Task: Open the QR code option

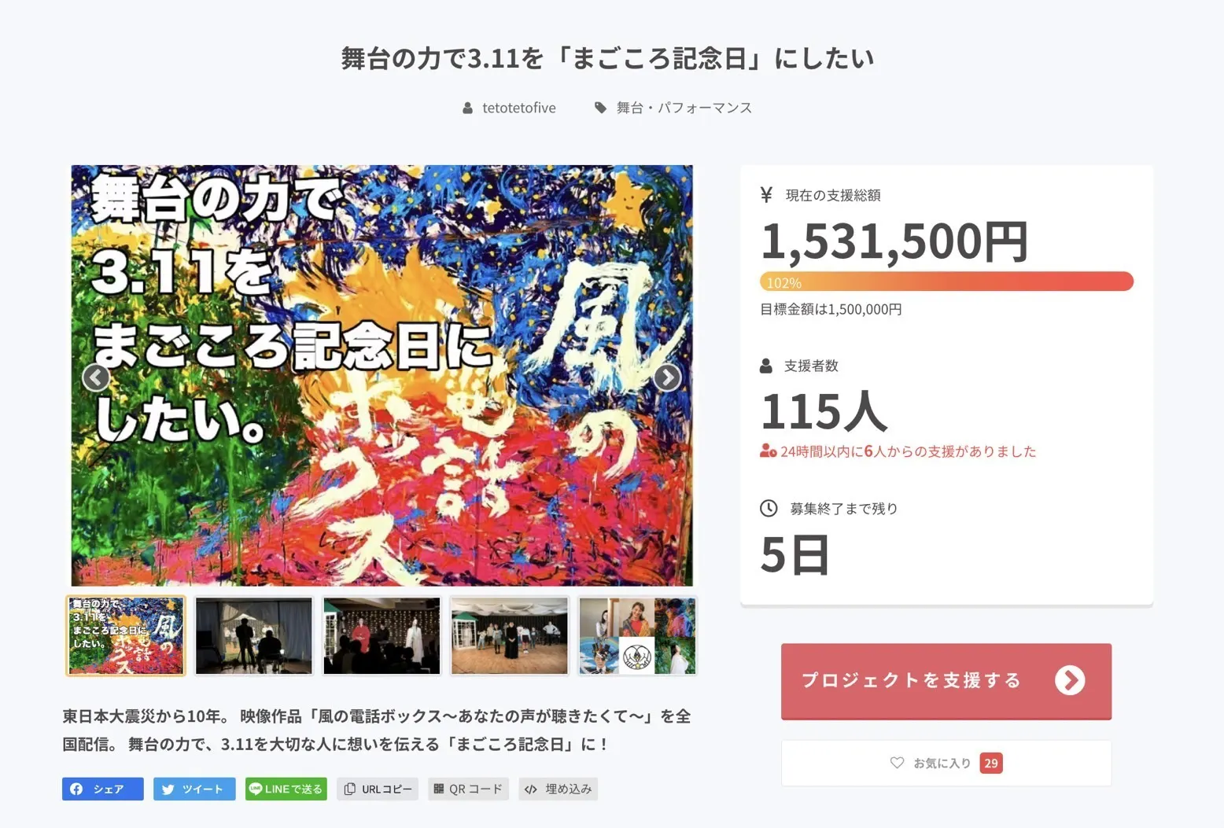Action: point(468,789)
